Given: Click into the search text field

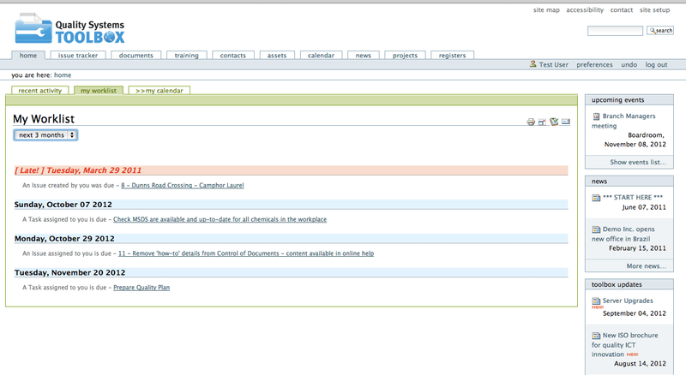Looking at the screenshot, I should click(x=615, y=31).
